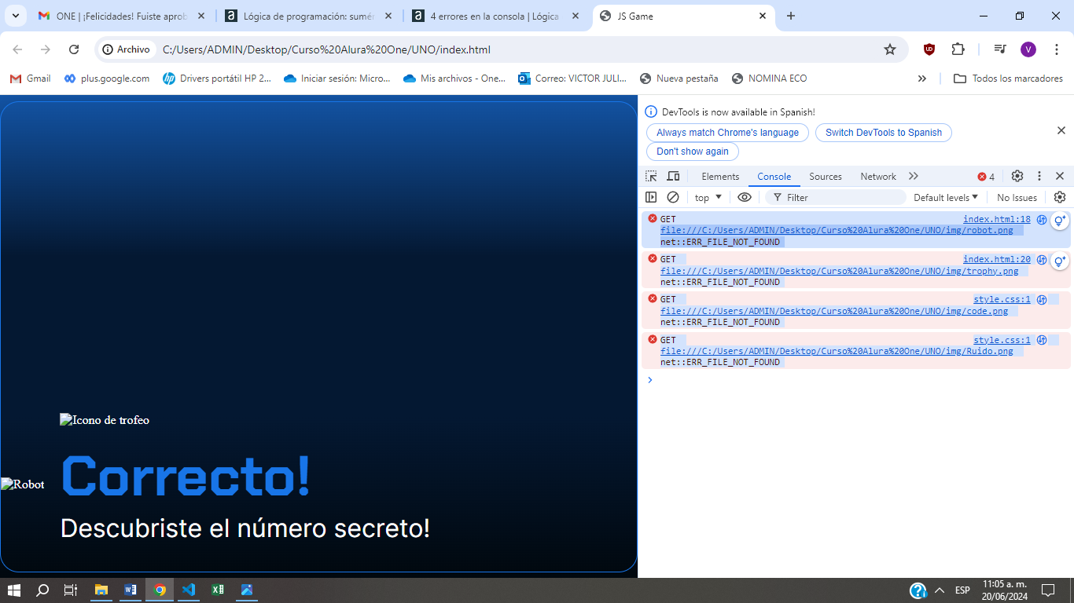This screenshot has height=603, width=1074.
Task: Open the Windows Start menu
Action: click(x=14, y=590)
